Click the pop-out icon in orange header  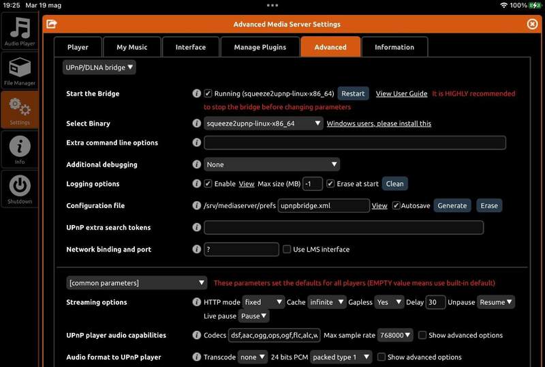tap(52, 24)
